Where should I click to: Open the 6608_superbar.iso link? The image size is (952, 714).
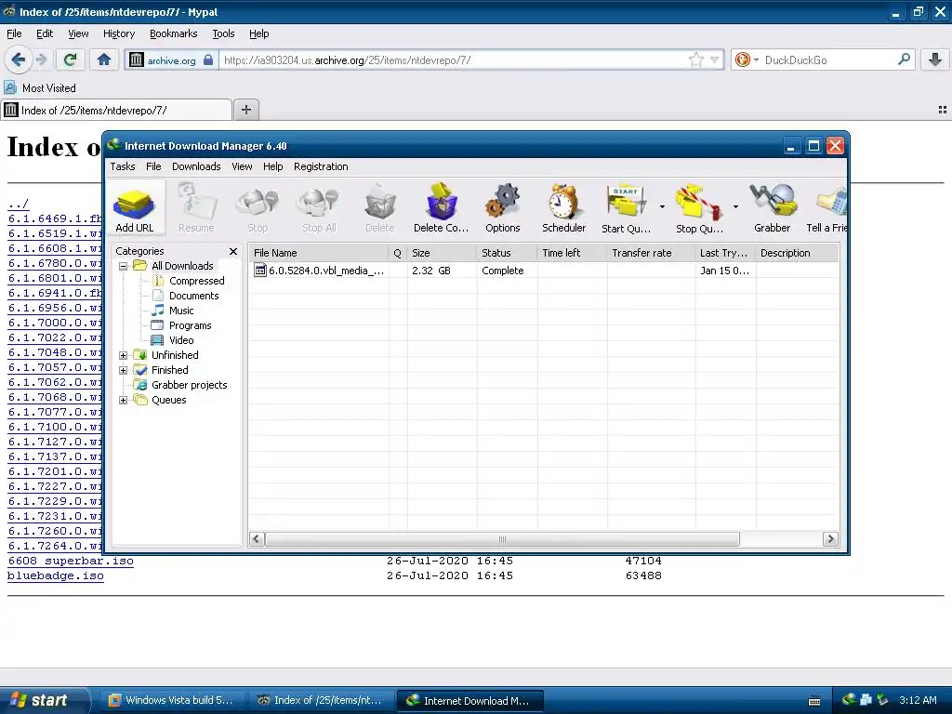coord(71,561)
